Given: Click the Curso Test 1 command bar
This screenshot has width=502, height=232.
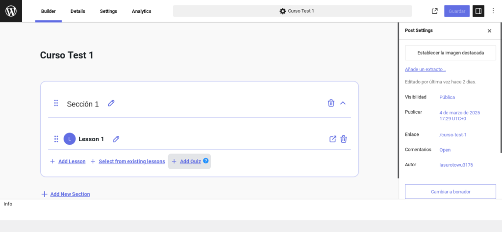Looking at the screenshot, I should (x=292, y=11).
